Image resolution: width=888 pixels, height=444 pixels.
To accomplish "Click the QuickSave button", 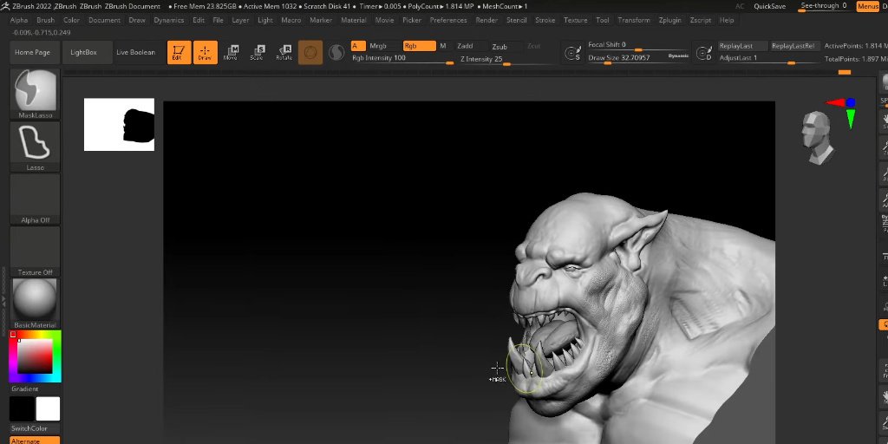I will (x=770, y=6).
